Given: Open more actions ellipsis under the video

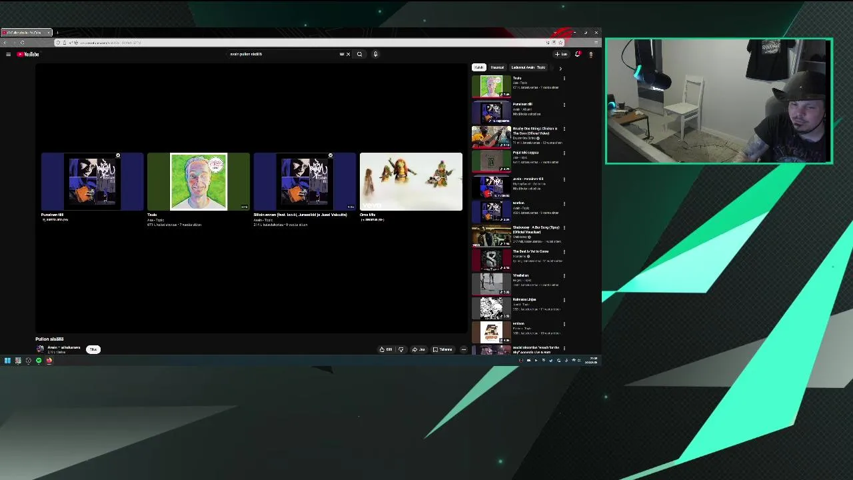Looking at the screenshot, I should point(464,349).
